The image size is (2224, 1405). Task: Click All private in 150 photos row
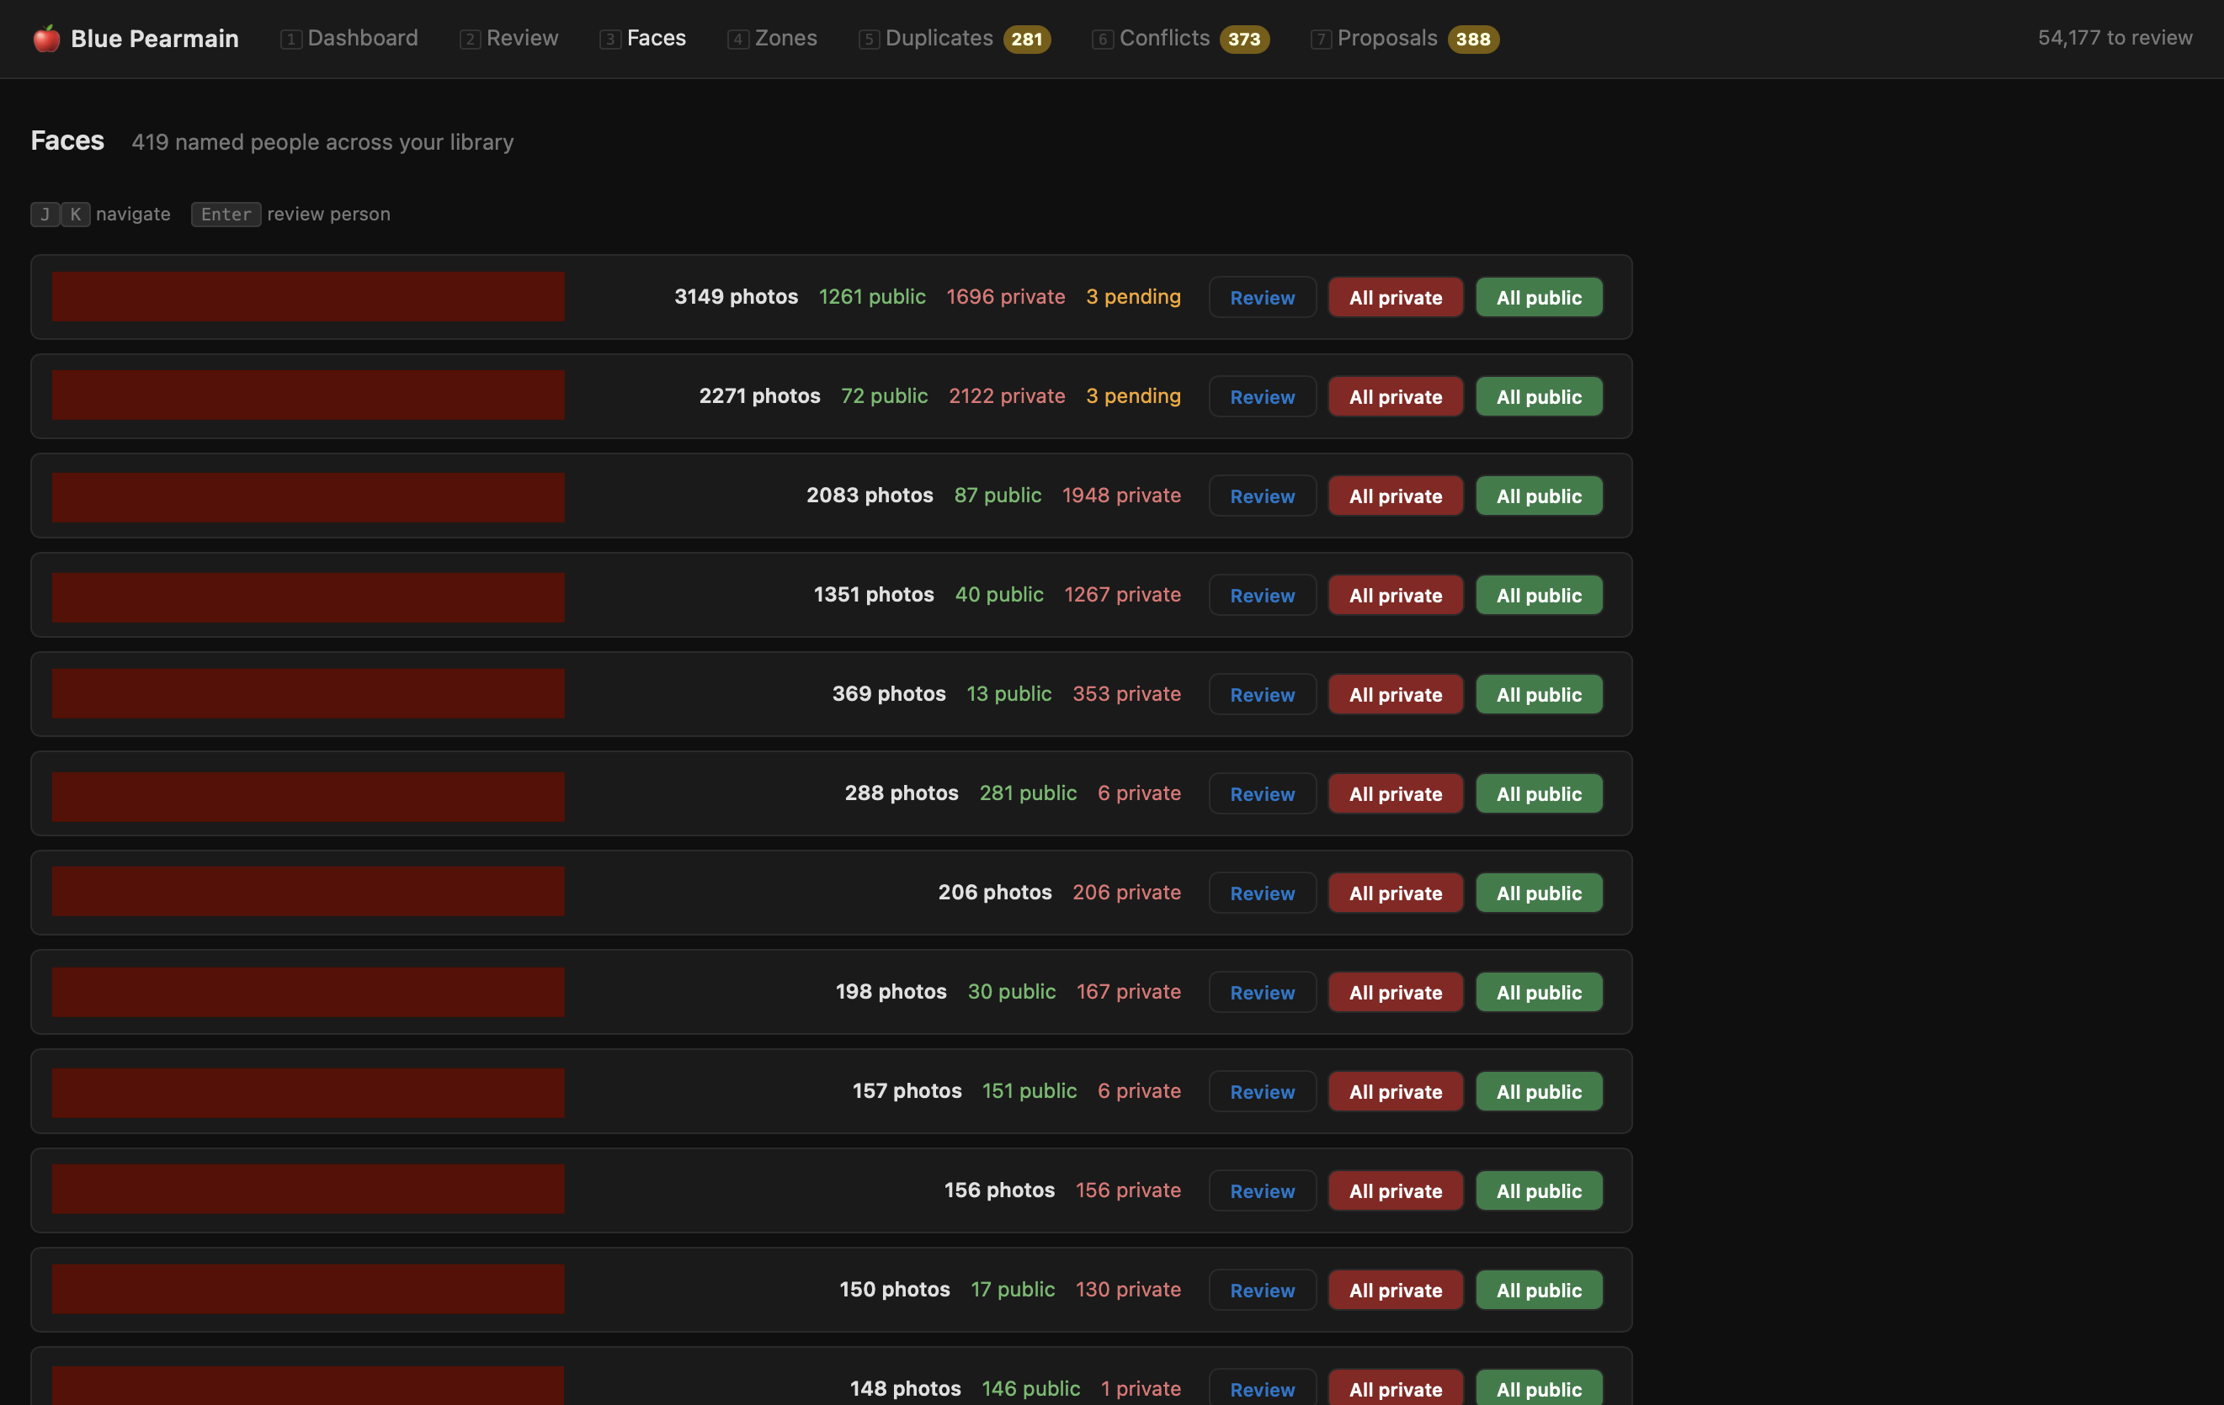point(1396,1290)
